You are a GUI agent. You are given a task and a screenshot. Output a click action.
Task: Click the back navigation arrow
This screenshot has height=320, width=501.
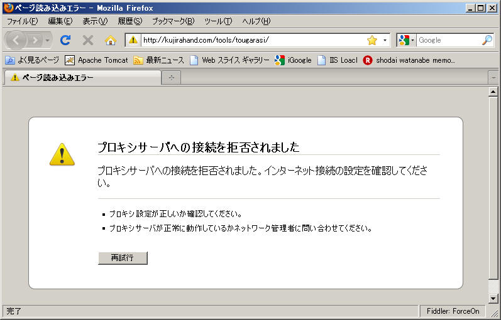pyautogui.click(x=16, y=40)
